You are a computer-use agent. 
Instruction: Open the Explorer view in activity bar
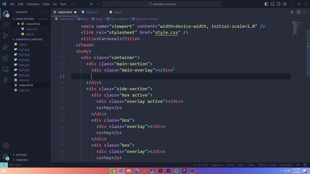tap(5, 14)
